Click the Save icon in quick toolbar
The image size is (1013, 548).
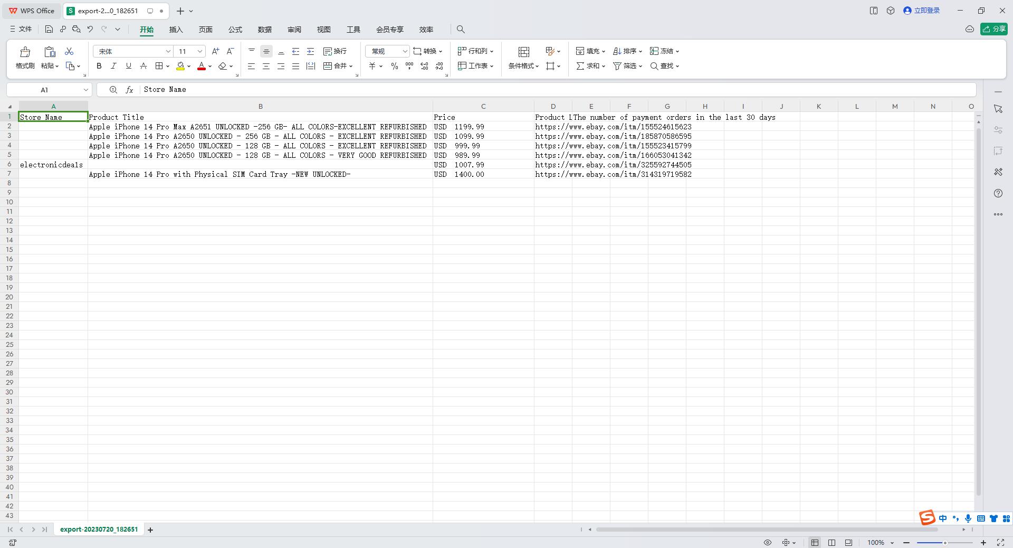49,30
